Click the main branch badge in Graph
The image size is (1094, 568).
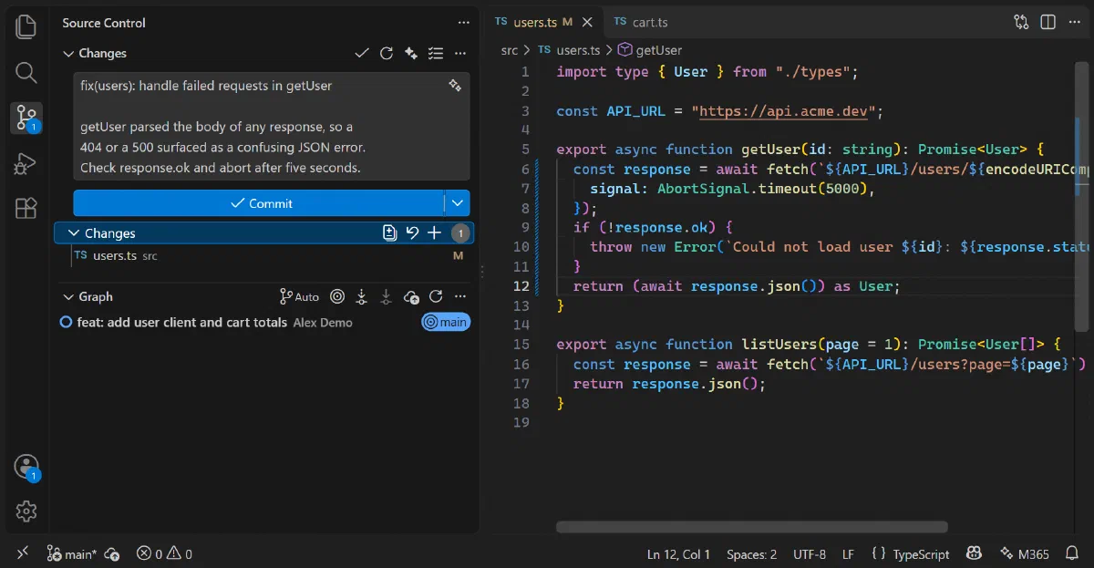click(x=446, y=322)
